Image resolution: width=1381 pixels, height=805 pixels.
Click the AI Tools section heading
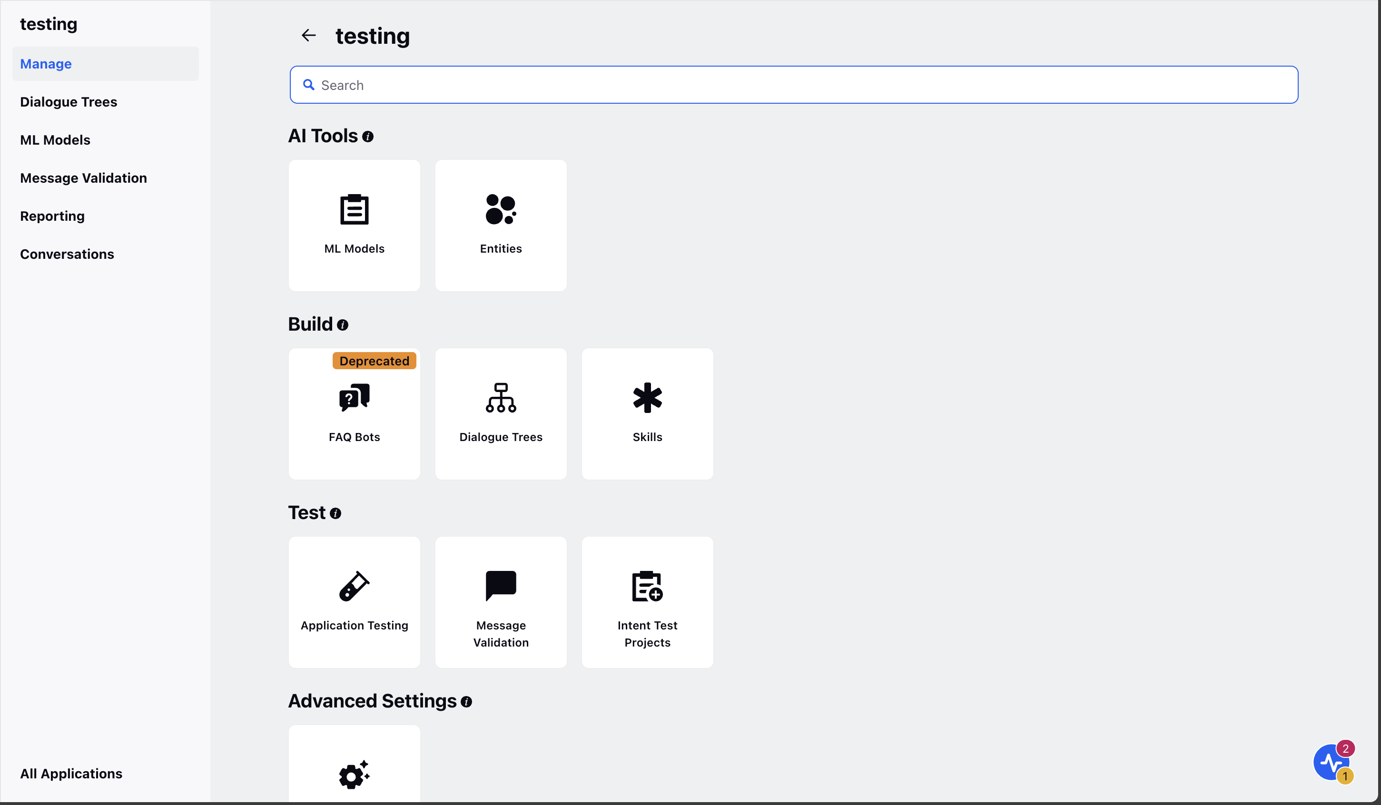pyautogui.click(x=323, y=136)
